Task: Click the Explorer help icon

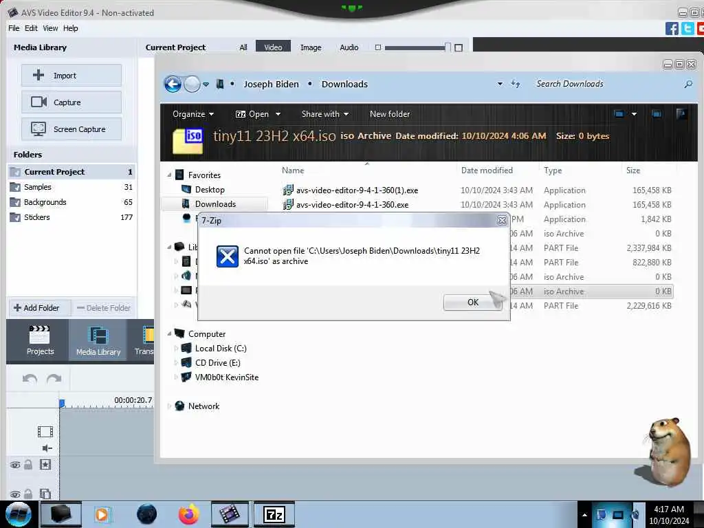Action: click(x=681, y=114)
